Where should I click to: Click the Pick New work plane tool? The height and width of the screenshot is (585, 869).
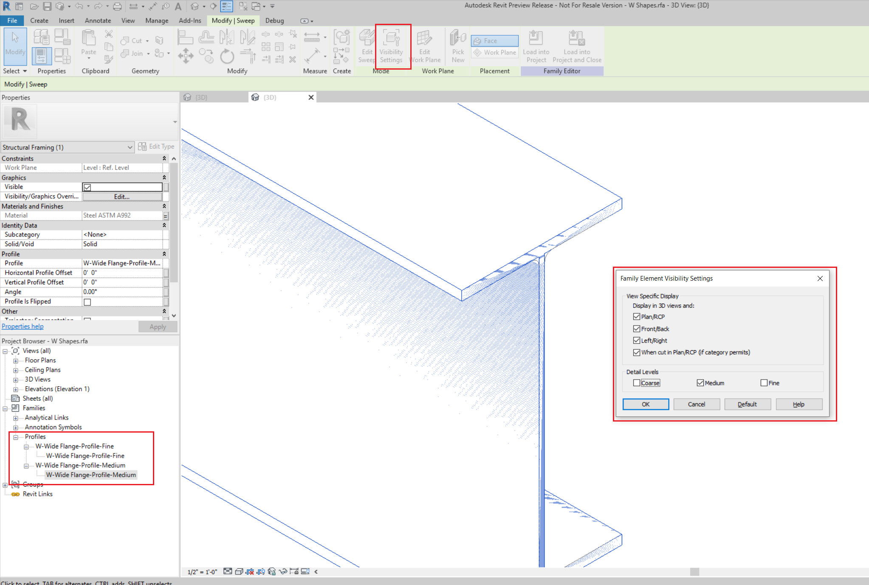[x=458, y=46]
